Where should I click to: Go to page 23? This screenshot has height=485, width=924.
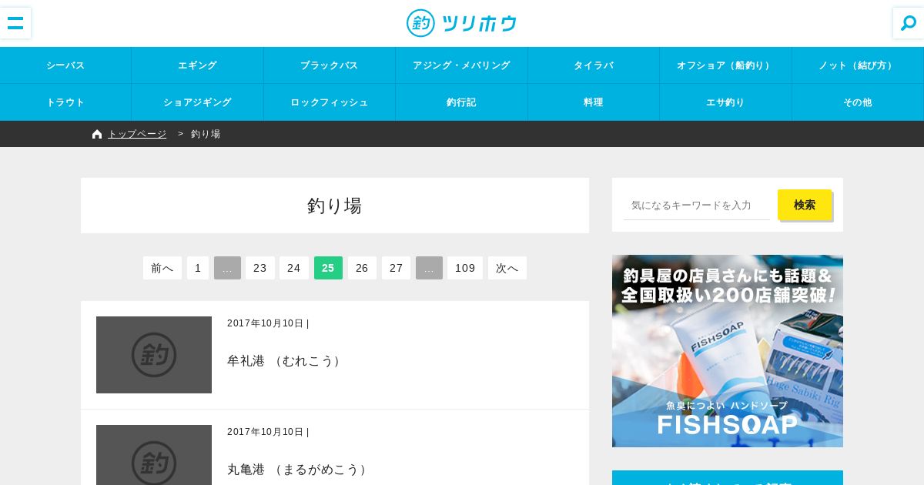tap(260, 268)
